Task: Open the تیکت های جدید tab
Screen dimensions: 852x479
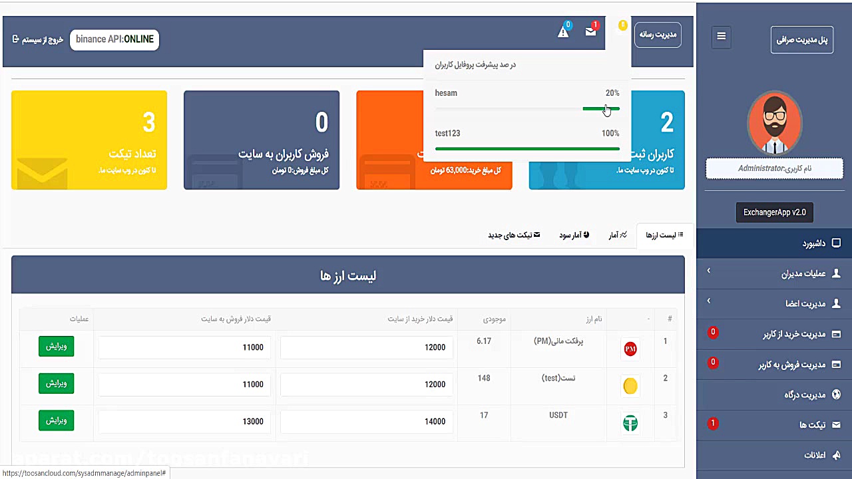Action: (514, 235)
